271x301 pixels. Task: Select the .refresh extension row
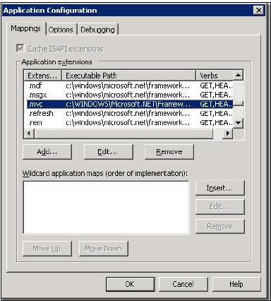tap(128, 113)
